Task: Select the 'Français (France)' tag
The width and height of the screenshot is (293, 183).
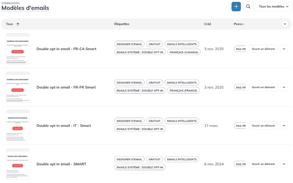Action: 183,90
